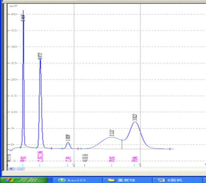Click the first magenta component name below the 0.464 peak
Image resolution: width=206 pixels, height=183 pixels.
(23, 159)
